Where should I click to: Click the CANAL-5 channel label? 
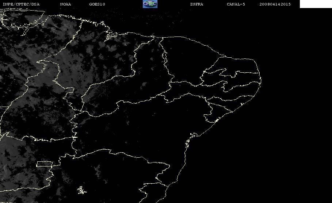coord(236,4)
